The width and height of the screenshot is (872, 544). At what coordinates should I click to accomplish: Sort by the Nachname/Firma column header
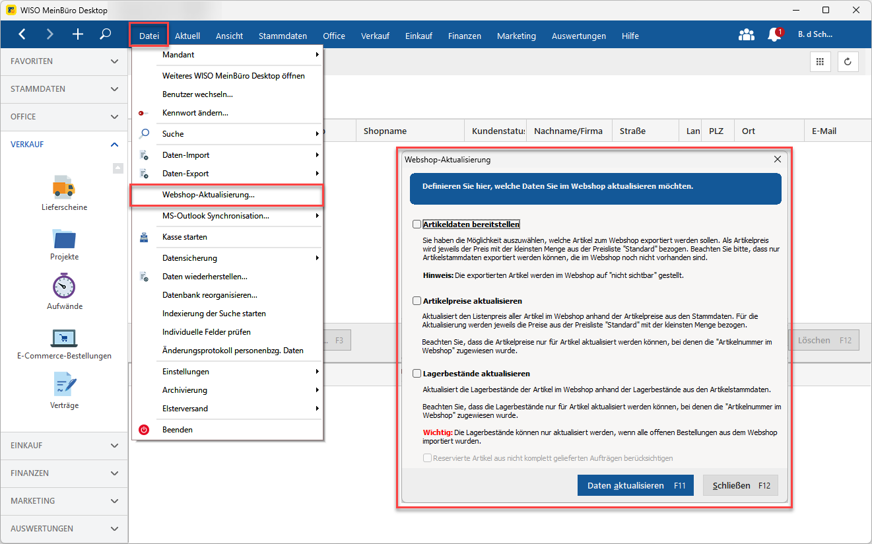pos(569,131)
